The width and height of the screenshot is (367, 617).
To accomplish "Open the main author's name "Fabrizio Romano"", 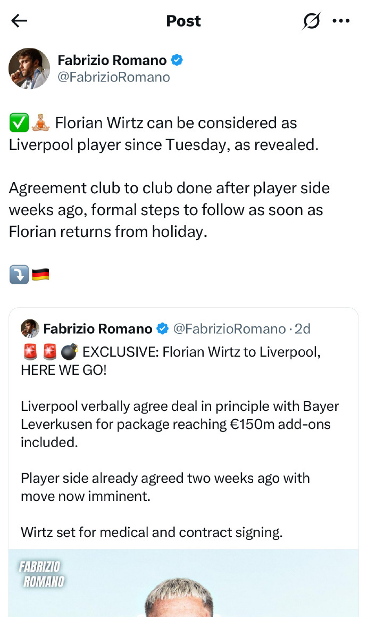I will [x=112, y=60].
